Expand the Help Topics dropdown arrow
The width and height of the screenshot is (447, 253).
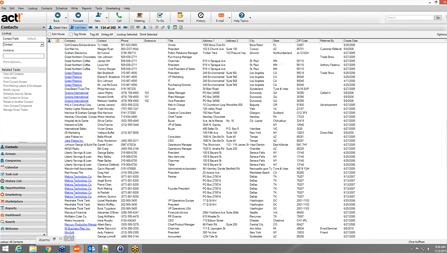click(251, 18)
